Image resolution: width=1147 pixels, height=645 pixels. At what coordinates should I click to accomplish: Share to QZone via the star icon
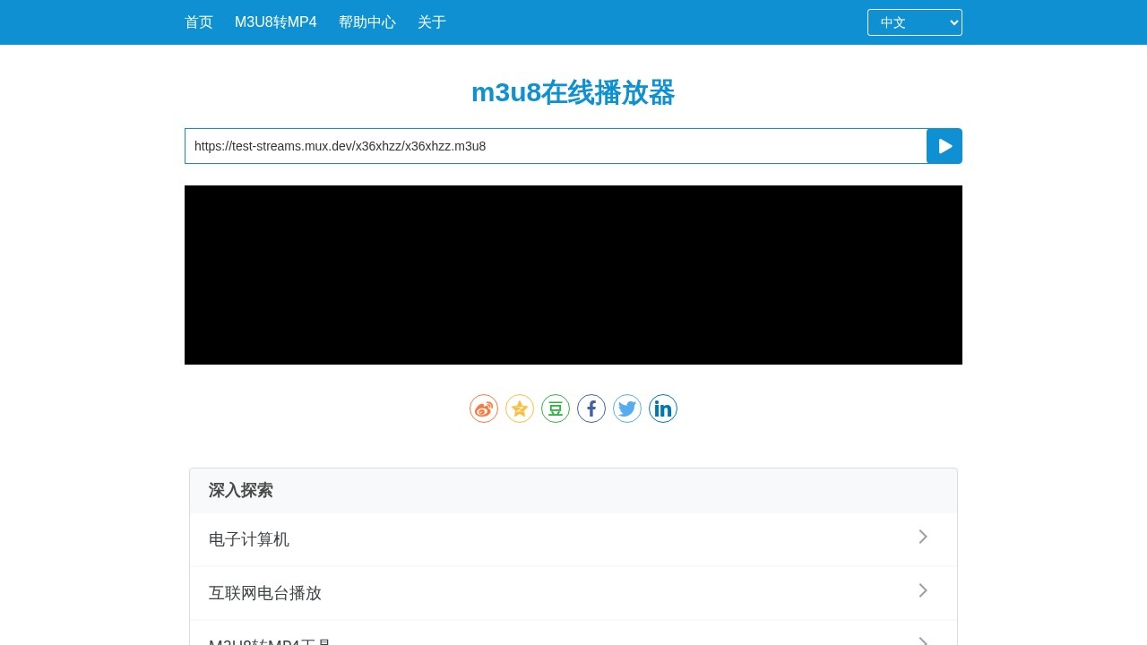point(520,408)
